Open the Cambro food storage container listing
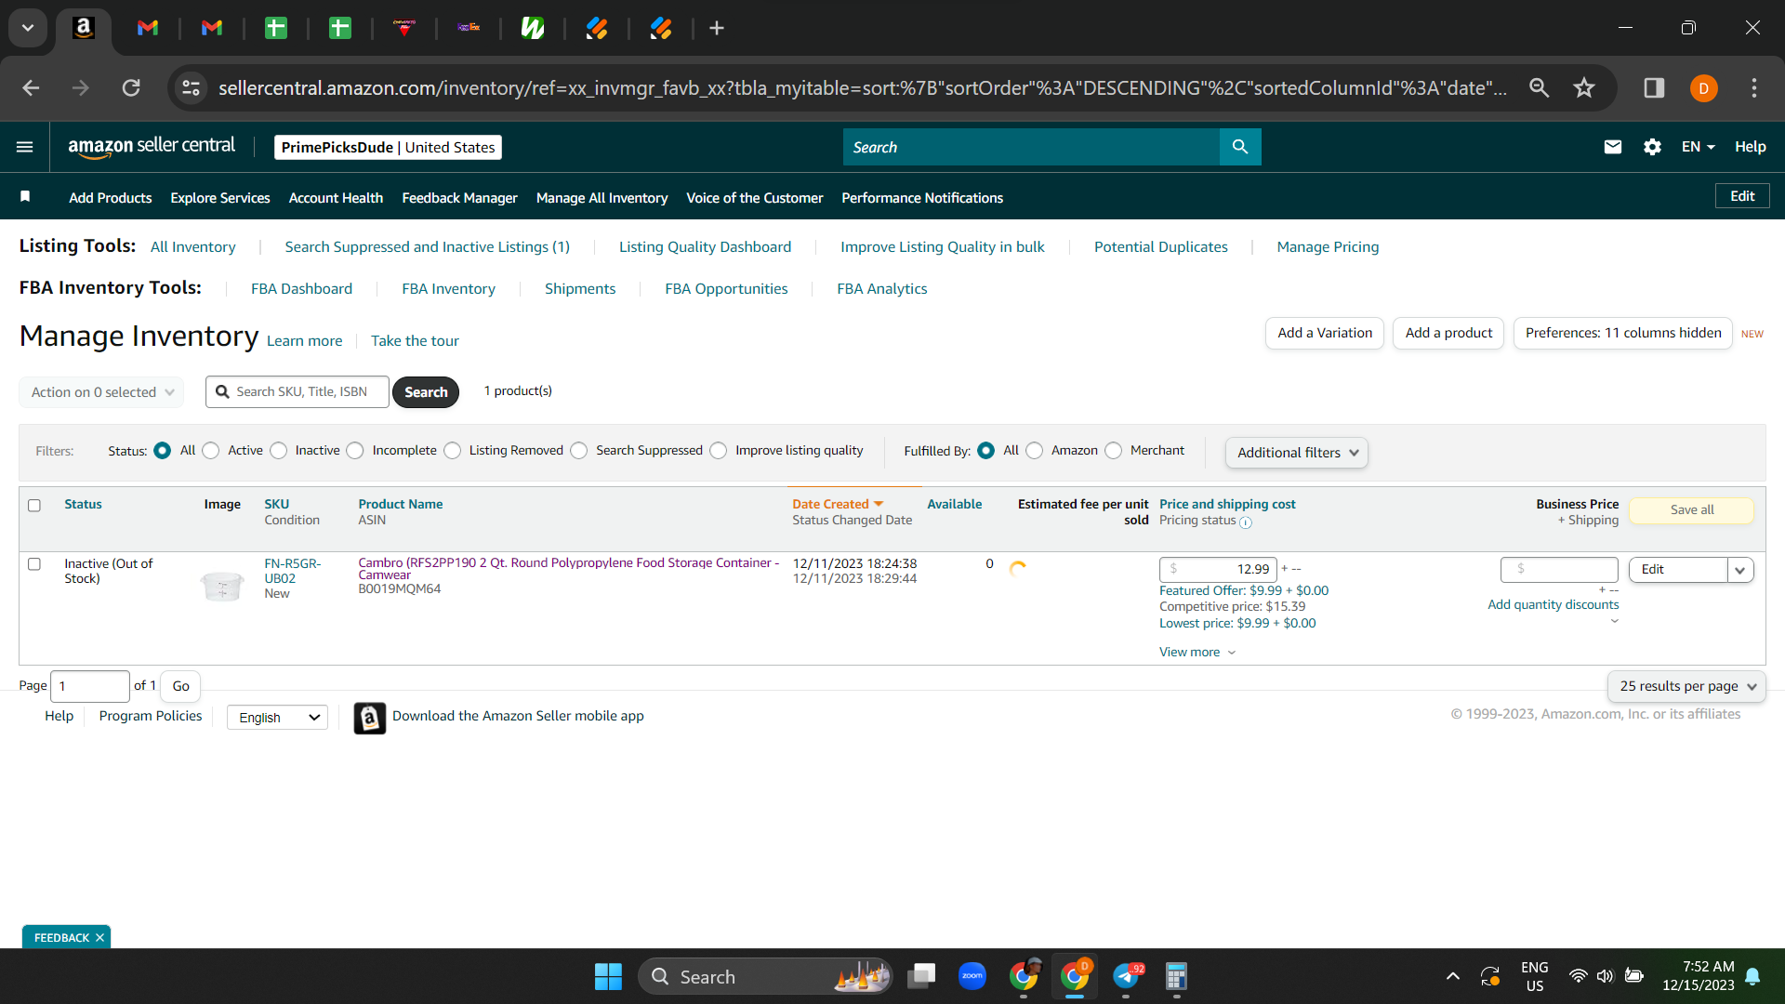The image size is (1785, 1004). pyautogui.click(x=568, y=568)
